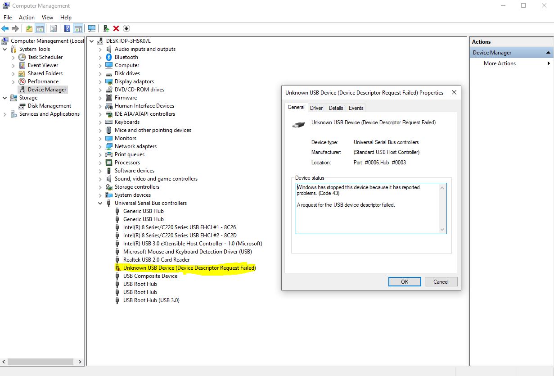Click the blue Help question mark icon
This screenshot has width=554, height=376.
(67, 28)
